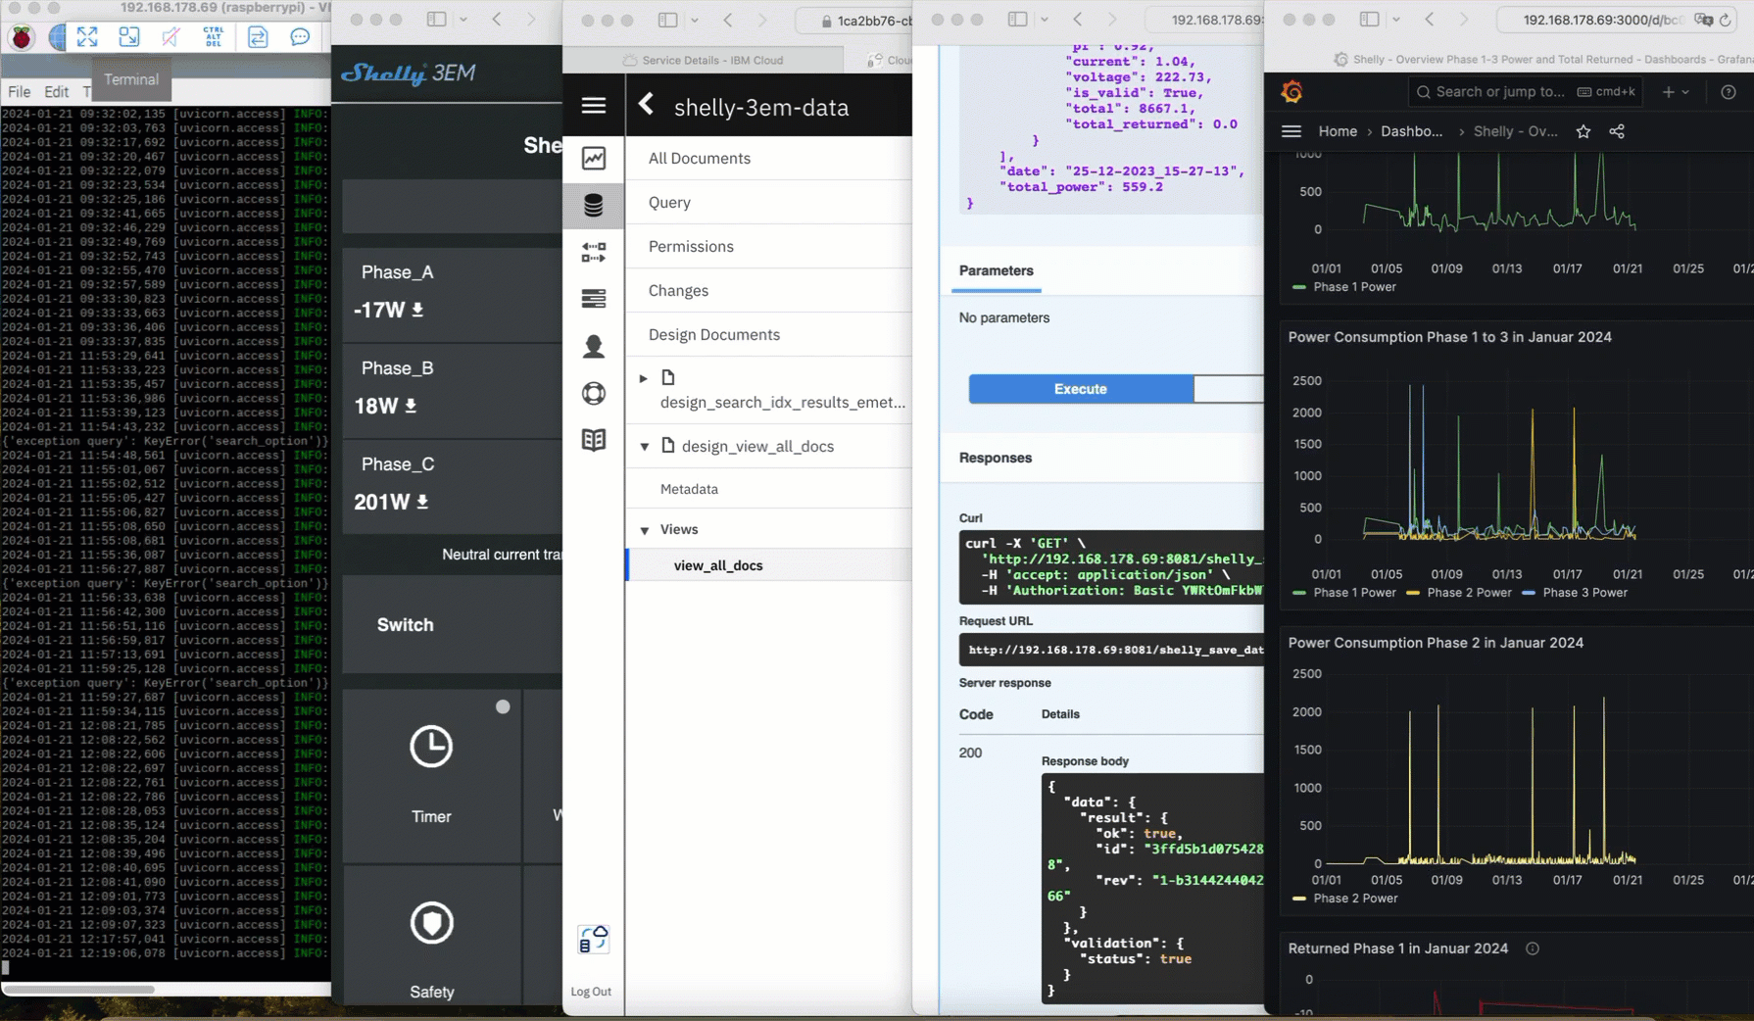1754x1021 pixels.
Task: Click Grafana Search or jump to field
Action: 1527,91
